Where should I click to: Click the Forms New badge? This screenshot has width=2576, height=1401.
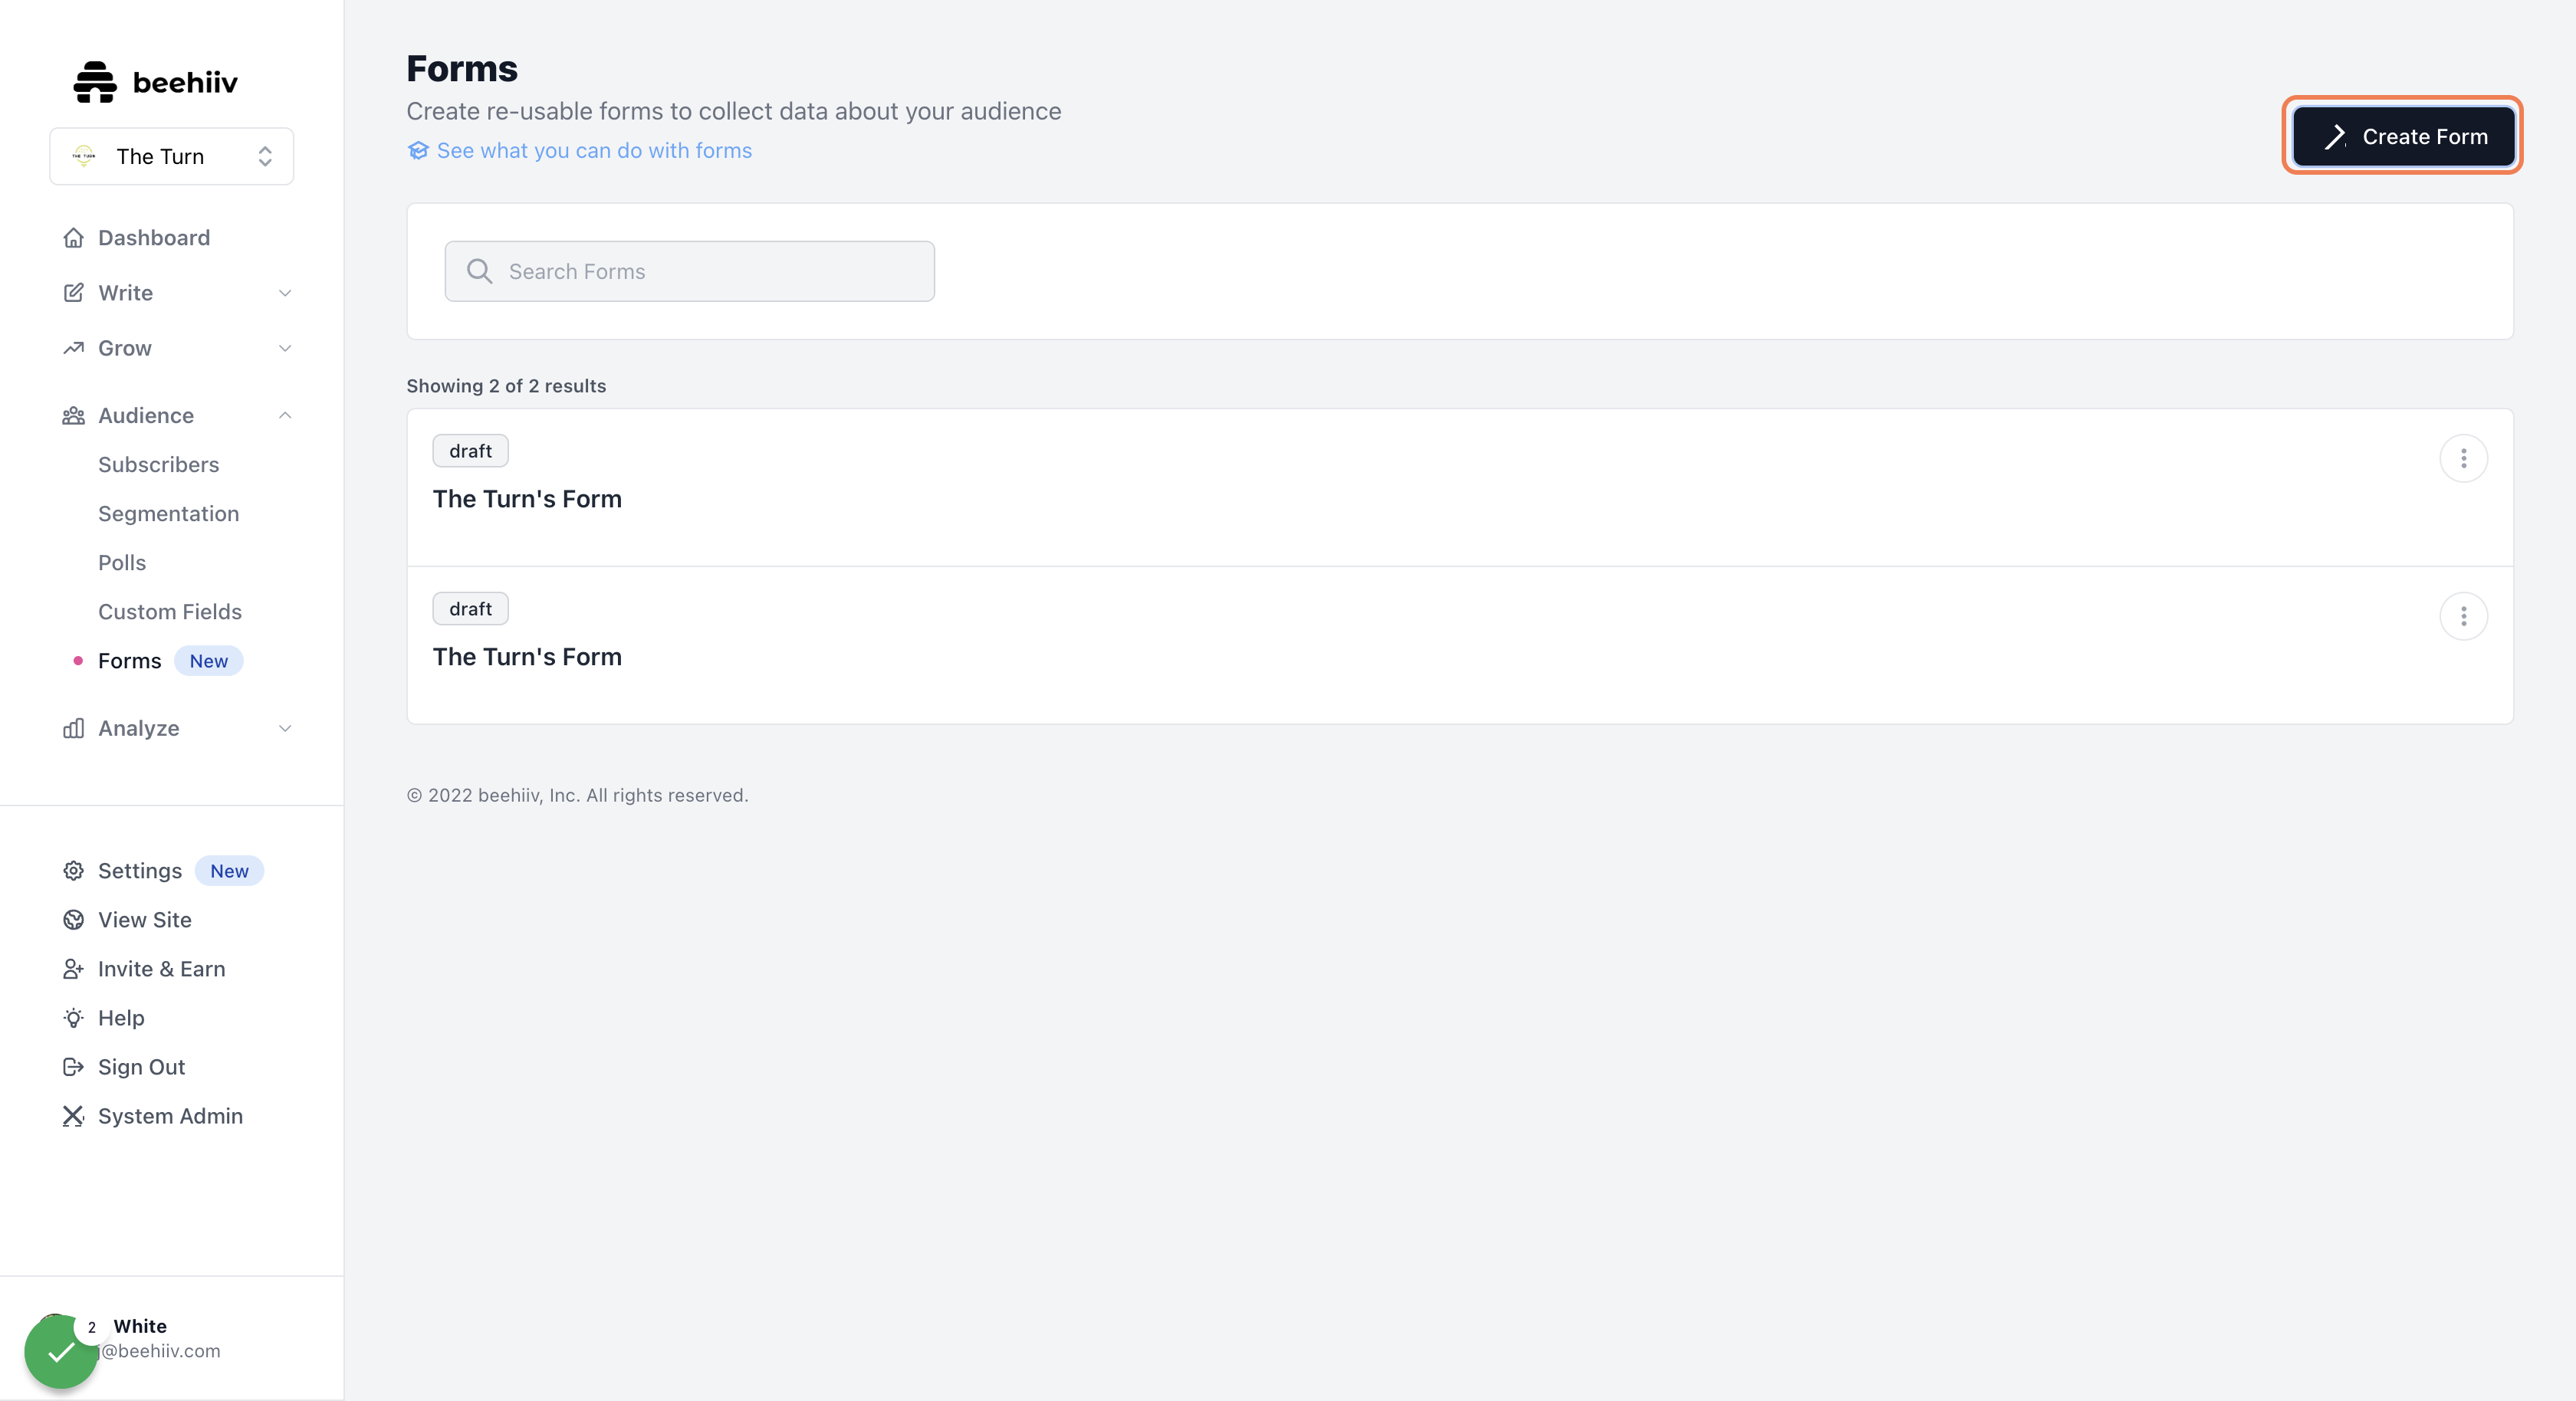209,661
